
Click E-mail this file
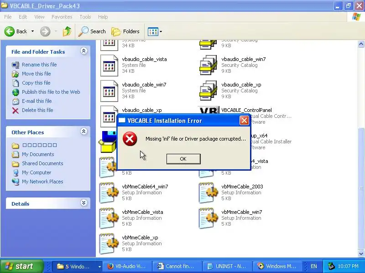37,101
